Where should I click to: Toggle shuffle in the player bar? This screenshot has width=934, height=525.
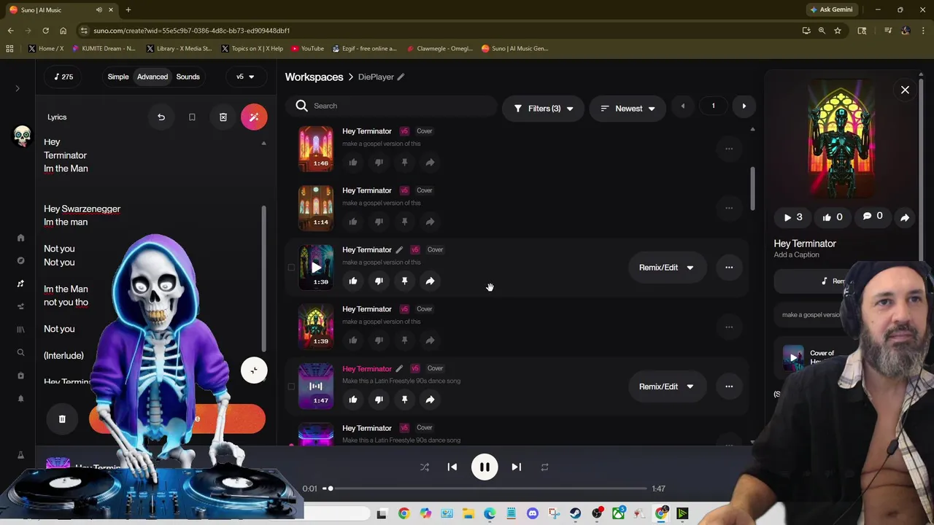tap(425, 467)
